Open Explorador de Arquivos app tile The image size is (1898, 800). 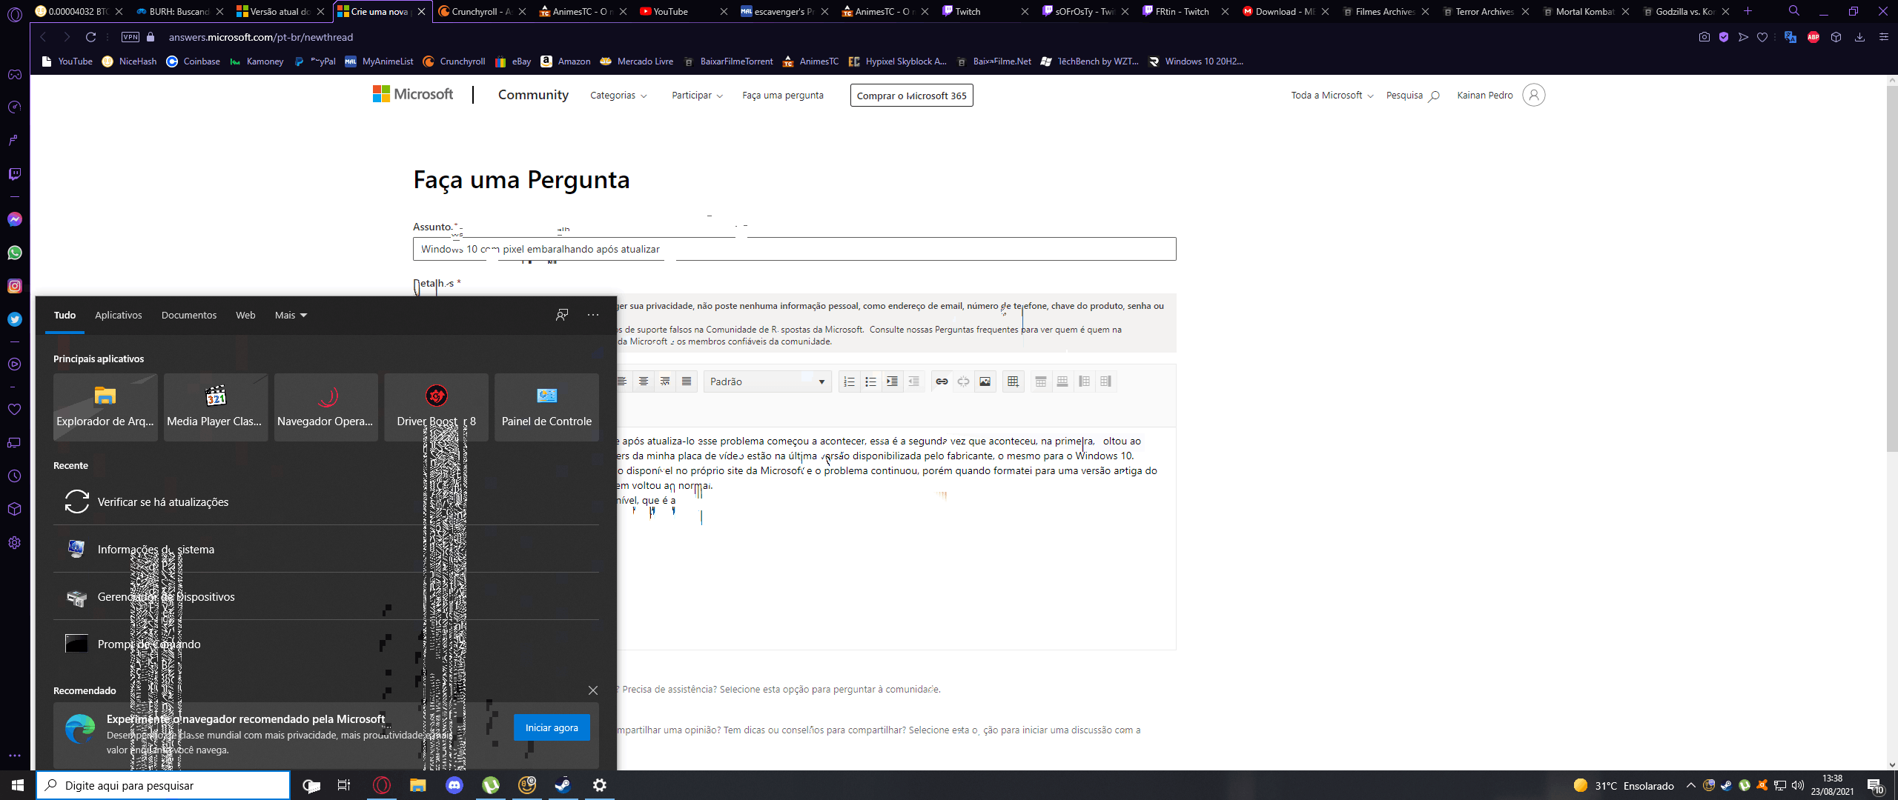[105, 407]
